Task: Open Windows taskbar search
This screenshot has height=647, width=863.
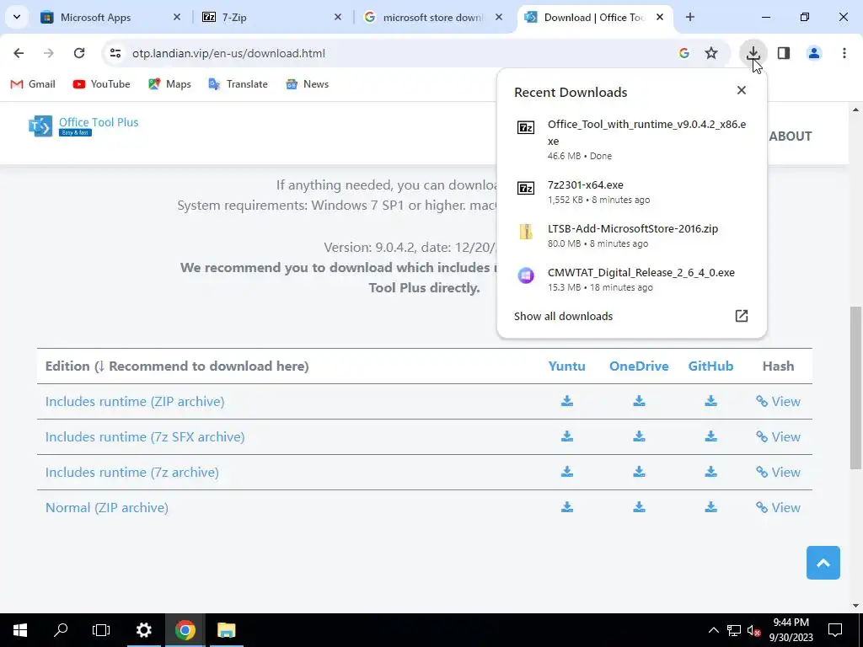Action: click(x=61, y=630)
